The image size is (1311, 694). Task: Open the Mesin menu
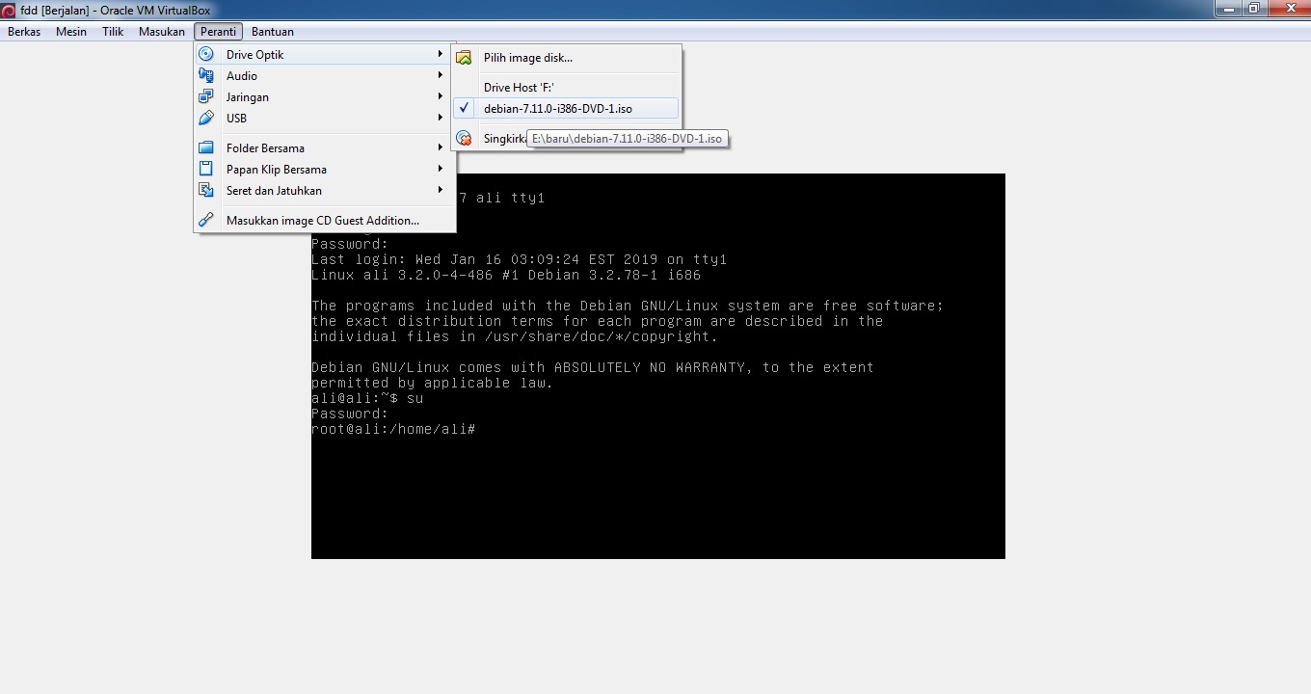[x=70, y=31]
